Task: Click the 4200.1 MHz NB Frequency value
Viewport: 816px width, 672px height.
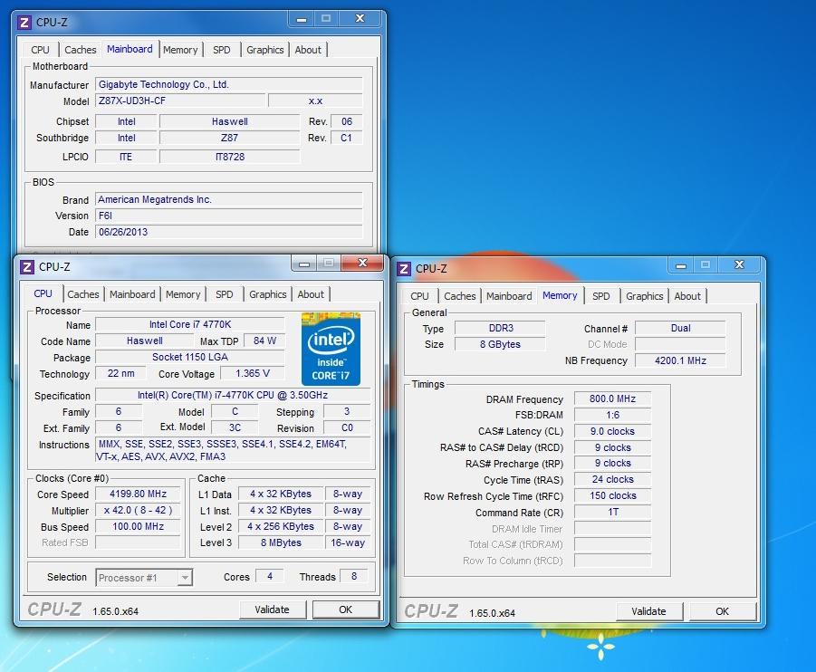Action: pos(680,360)
